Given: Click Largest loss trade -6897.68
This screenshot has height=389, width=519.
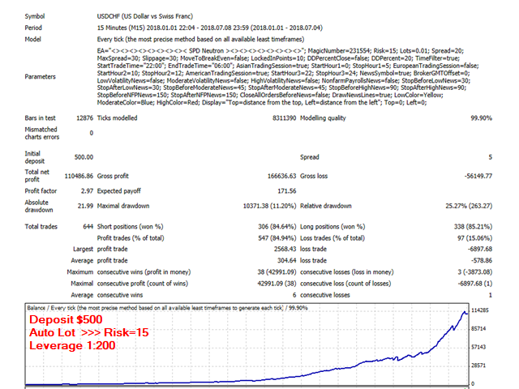Looking at the screenshot, I should point(480,249).
